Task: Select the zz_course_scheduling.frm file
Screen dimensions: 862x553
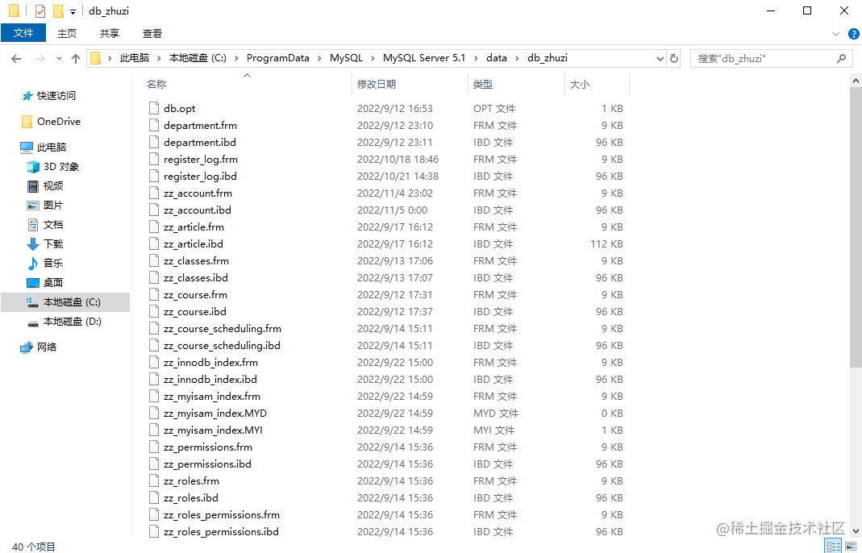Action: tap(222, 329)
